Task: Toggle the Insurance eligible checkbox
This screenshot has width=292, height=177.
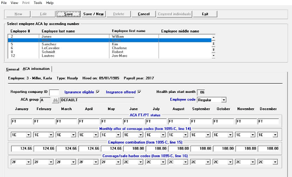Action: coord(98,92)
